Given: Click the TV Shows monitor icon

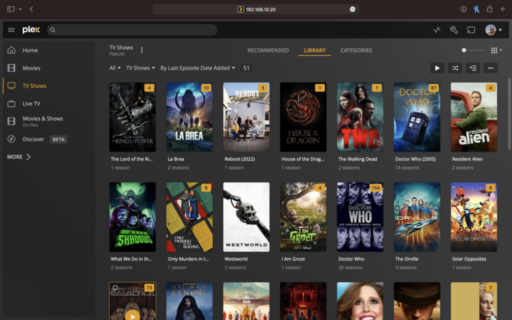Looking at the screenshot, I should pos(11,85).
